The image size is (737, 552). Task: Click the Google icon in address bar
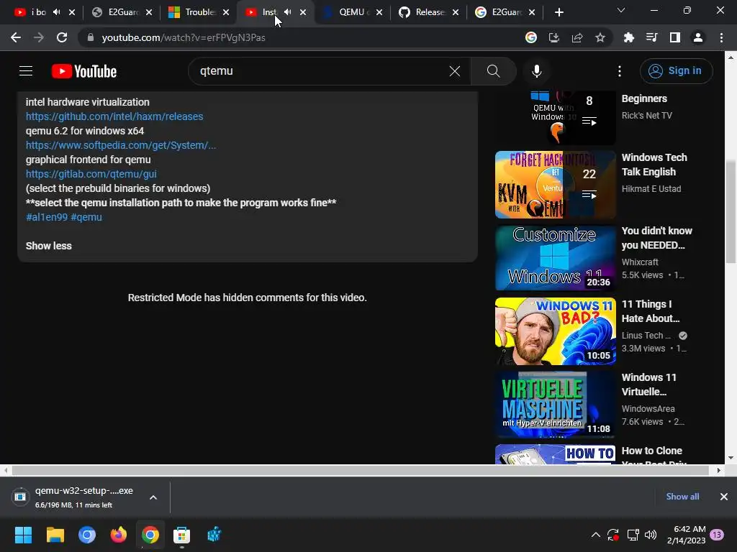[530, 37]
